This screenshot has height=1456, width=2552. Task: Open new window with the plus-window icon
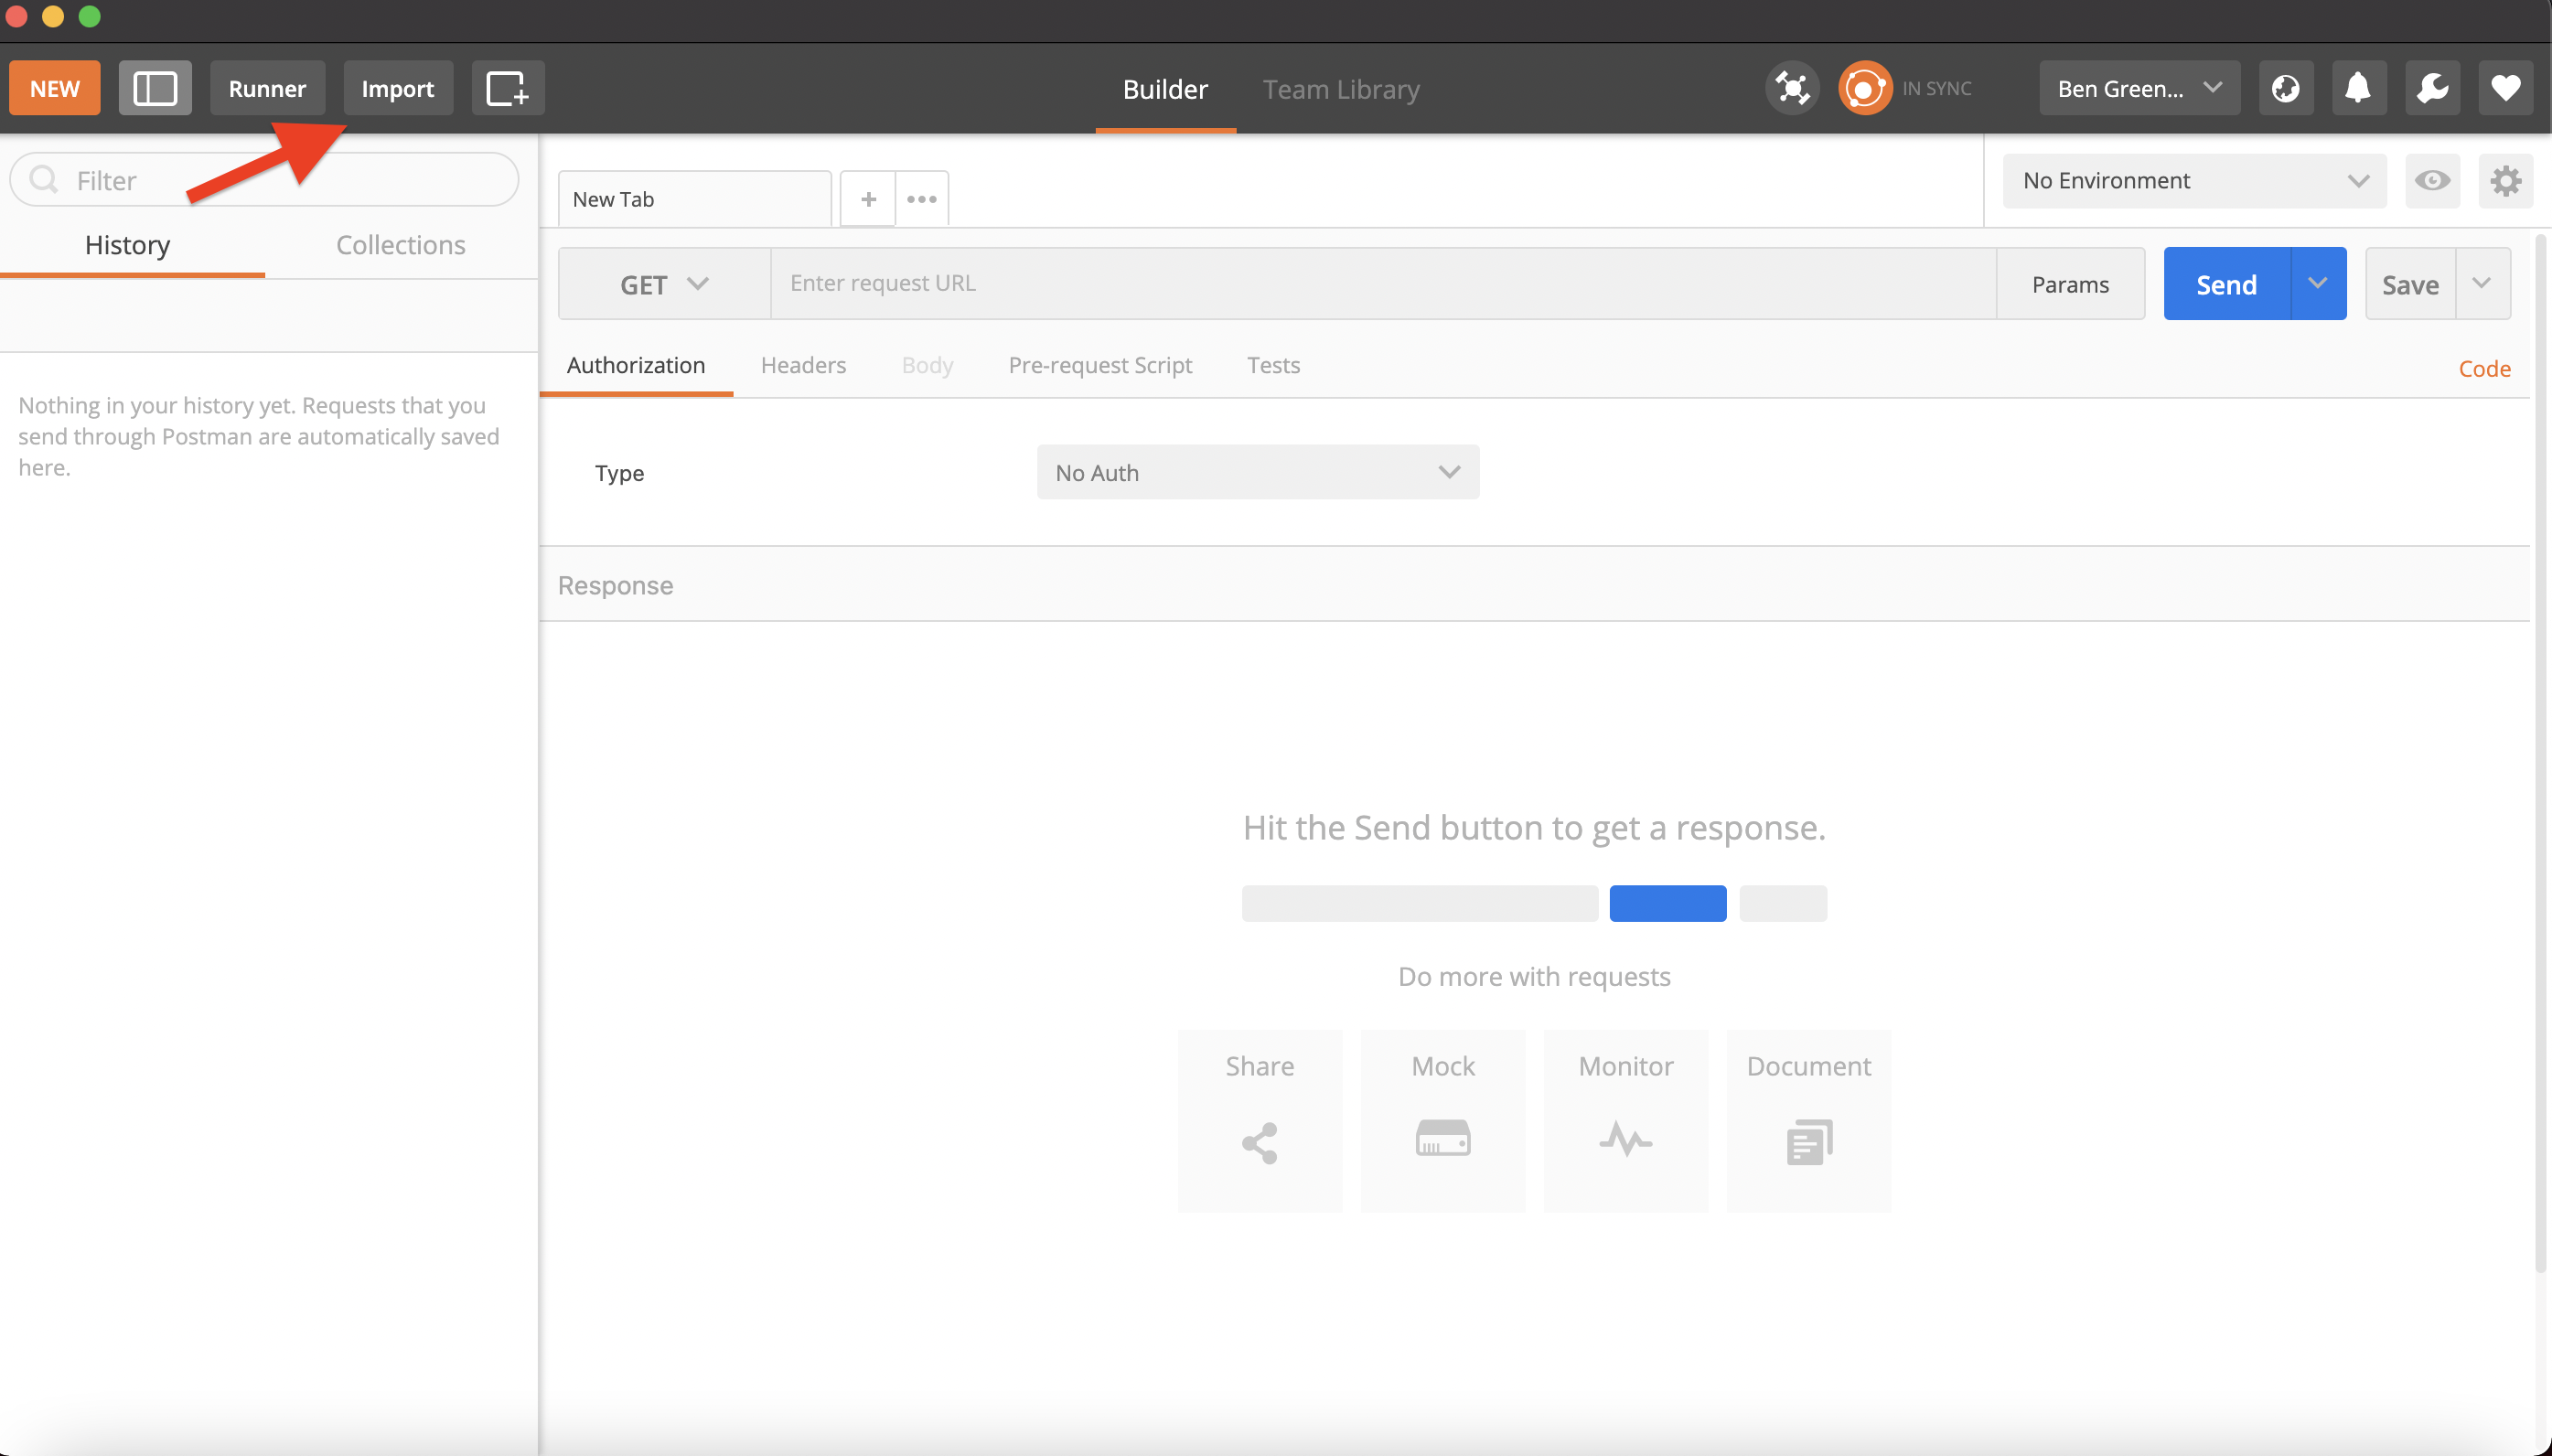coord(507,89)
